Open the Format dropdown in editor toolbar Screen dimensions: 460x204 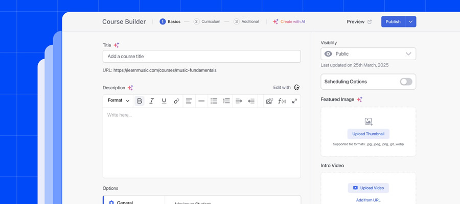click(x=119, y=100)
